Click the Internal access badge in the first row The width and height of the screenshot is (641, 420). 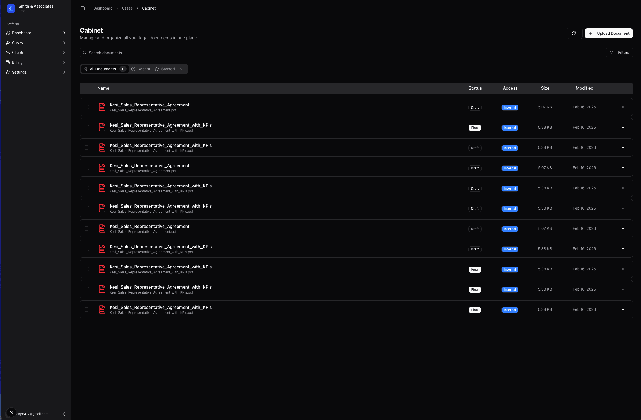pyautogui.click(x=510, y=108)
